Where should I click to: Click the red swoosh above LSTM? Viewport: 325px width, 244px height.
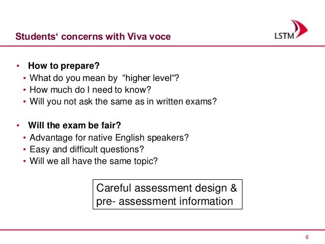300,28
